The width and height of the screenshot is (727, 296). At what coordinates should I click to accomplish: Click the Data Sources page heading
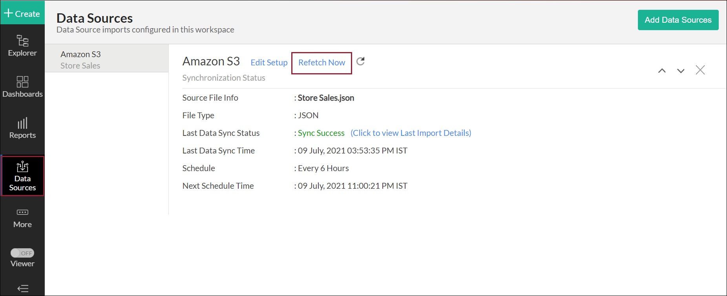click(x=95, y=18)
